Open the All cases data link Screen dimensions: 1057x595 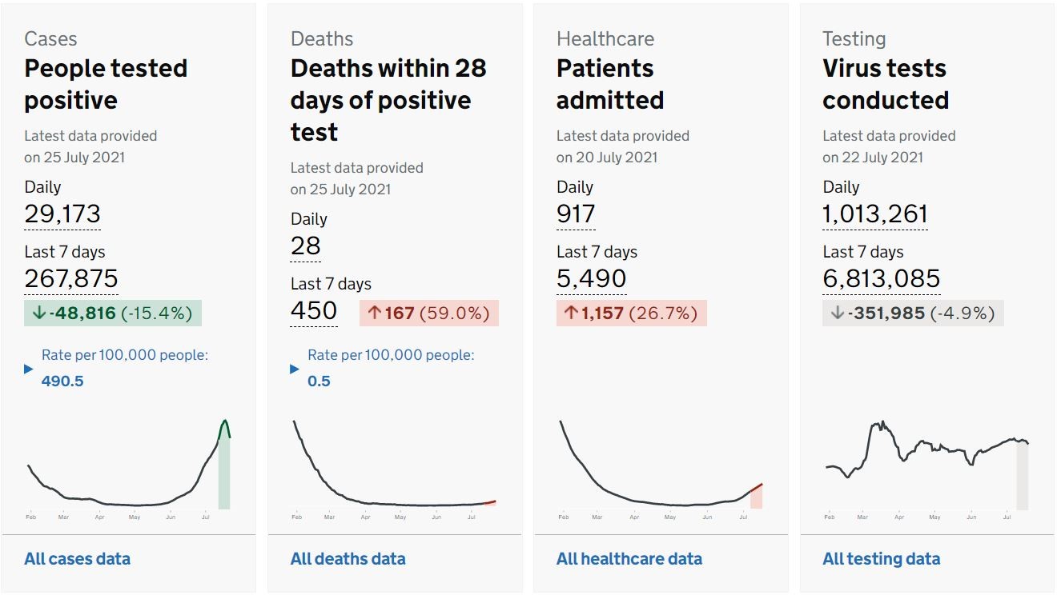77,559
